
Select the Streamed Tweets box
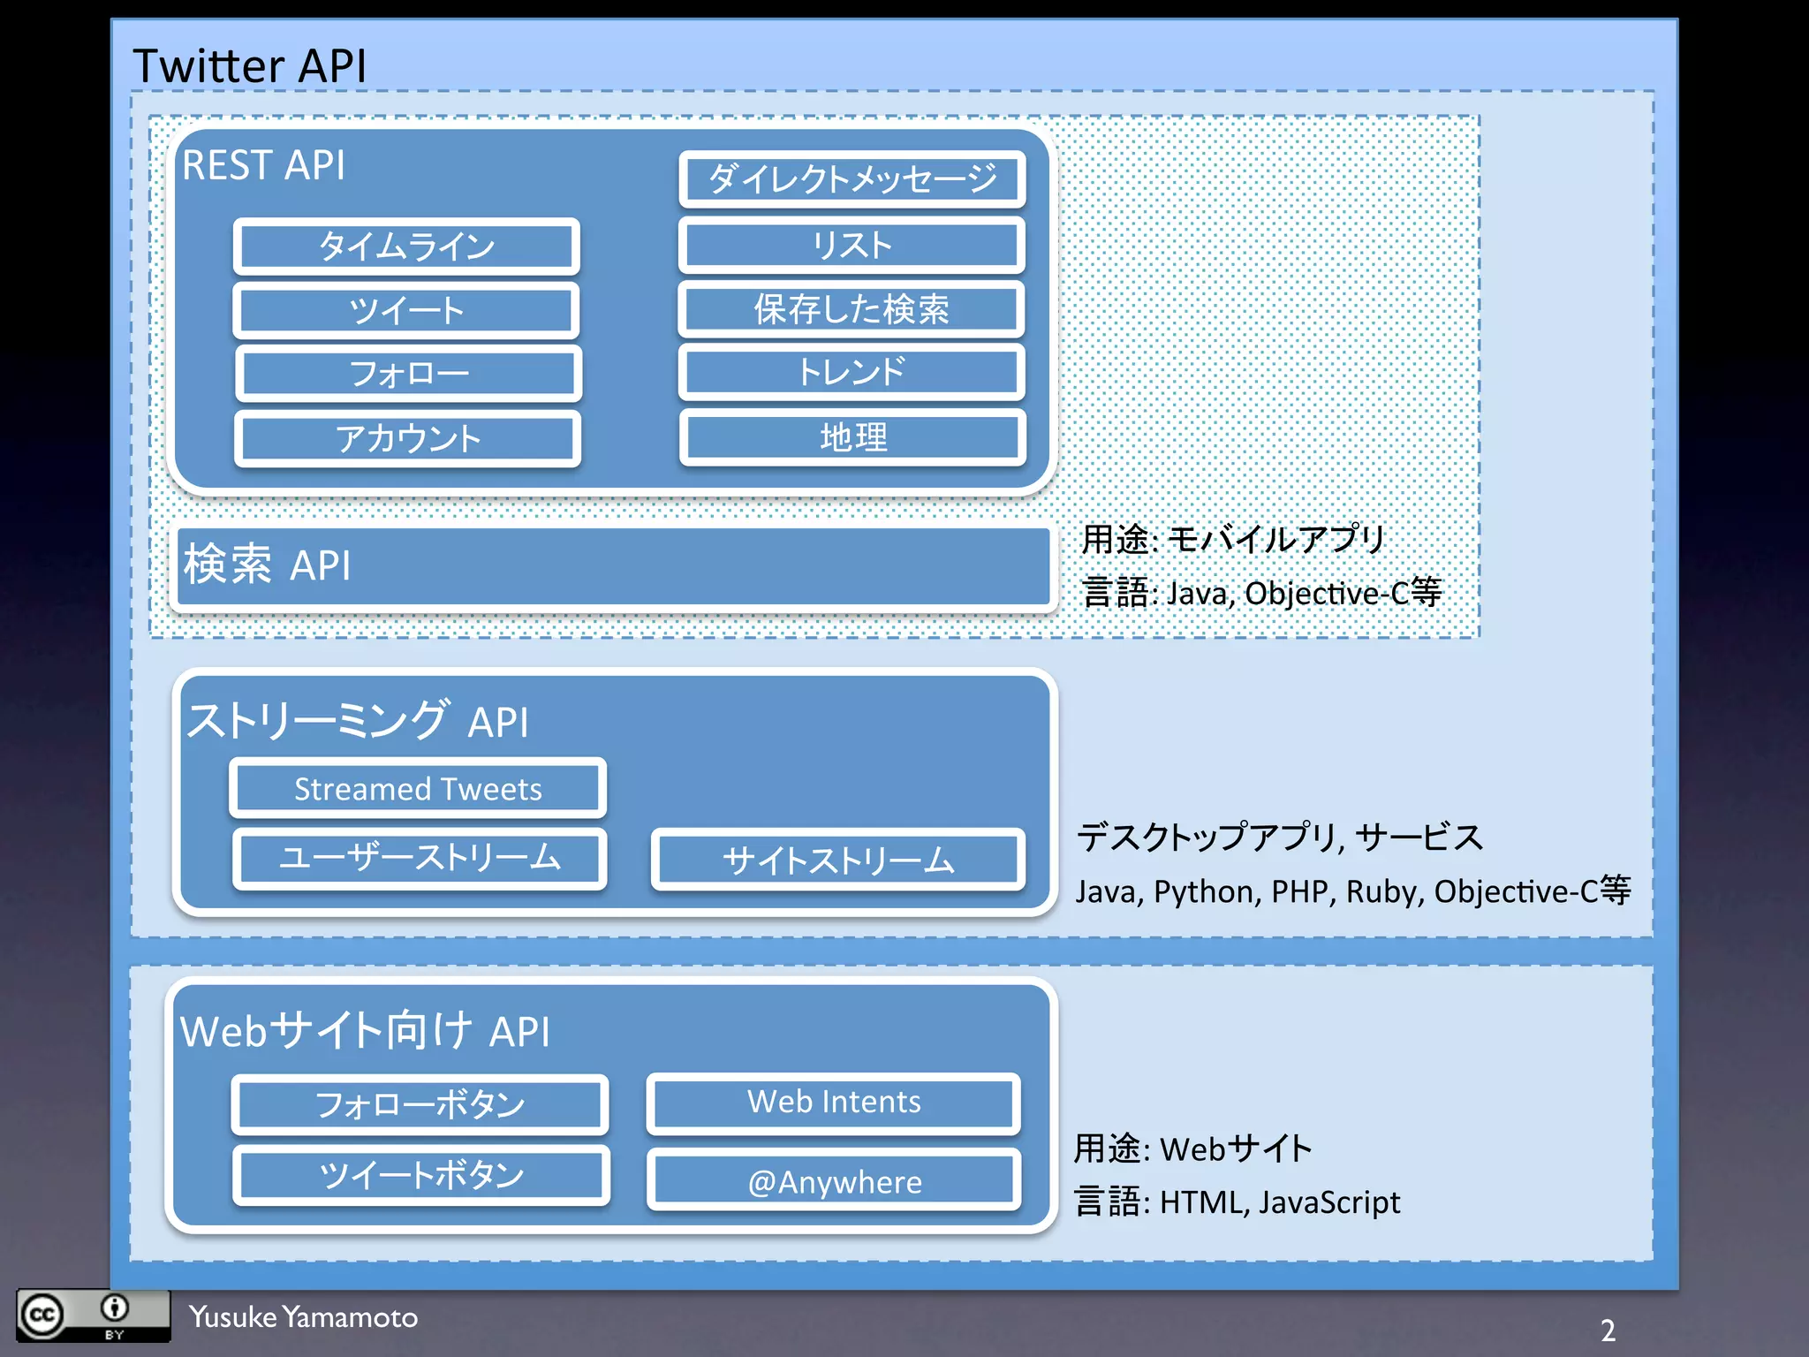418,788
